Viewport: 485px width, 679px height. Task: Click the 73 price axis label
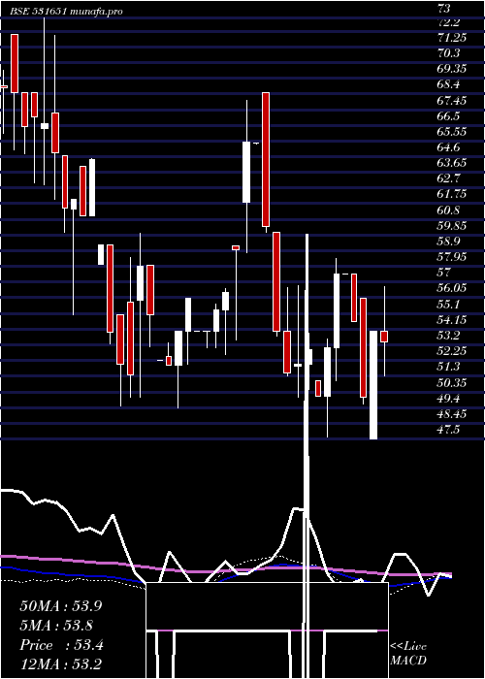pyautogui.click(x=444, y=8)
